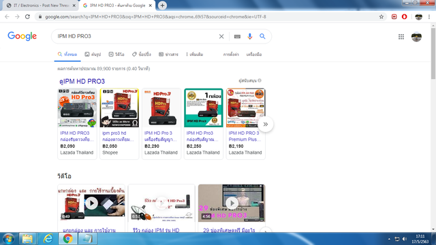Open 'IPM HD Pro3' ฿2,250 title link
Image resolution: width=436 pixels, height=245 pixels.
coord(202,136)
